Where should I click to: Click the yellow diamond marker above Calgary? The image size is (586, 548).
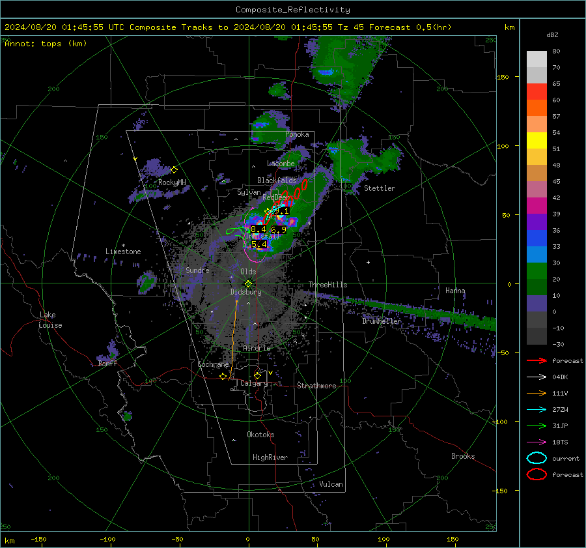coord(257,375)
